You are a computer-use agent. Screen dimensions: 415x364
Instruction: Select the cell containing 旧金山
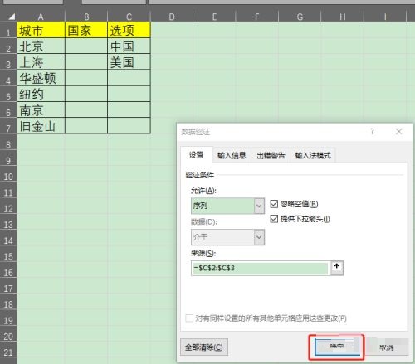(x=41, y=126)
